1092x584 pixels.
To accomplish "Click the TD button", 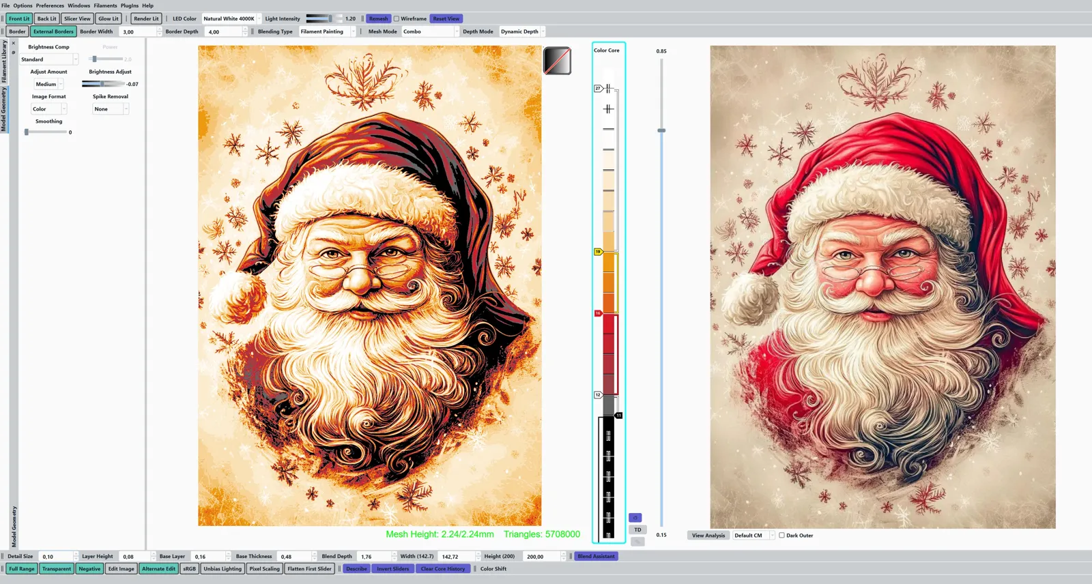I will [637, 529].
